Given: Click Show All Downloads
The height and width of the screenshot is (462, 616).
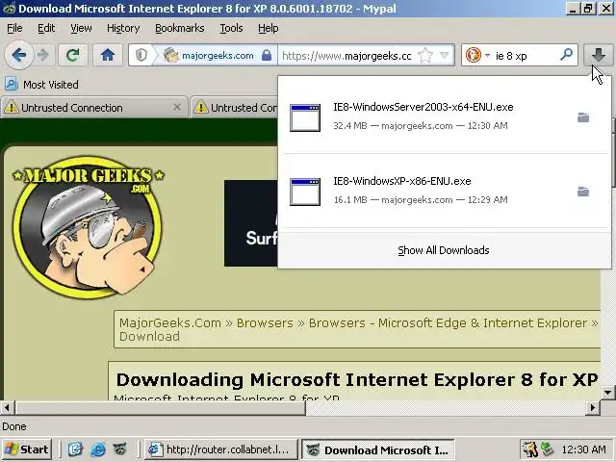Looking at the screenshot, I should (444, 250).
